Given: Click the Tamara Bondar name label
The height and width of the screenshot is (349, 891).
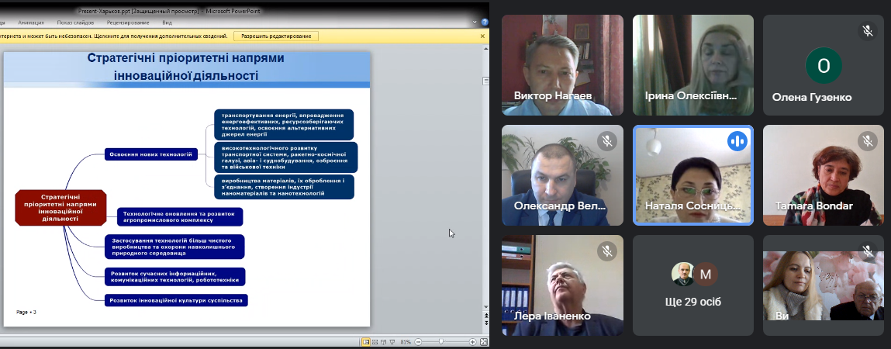Looking at the screenshot, I should point(814,206).
